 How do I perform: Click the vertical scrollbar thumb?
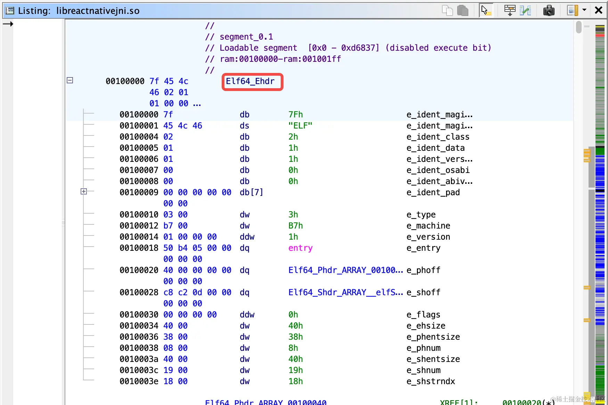click(578, 27)
